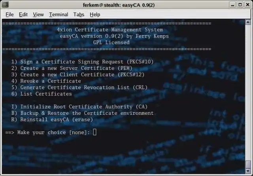
Task: Click option '3) Create a new Client Certificate'
Action: tap(78, 75)
